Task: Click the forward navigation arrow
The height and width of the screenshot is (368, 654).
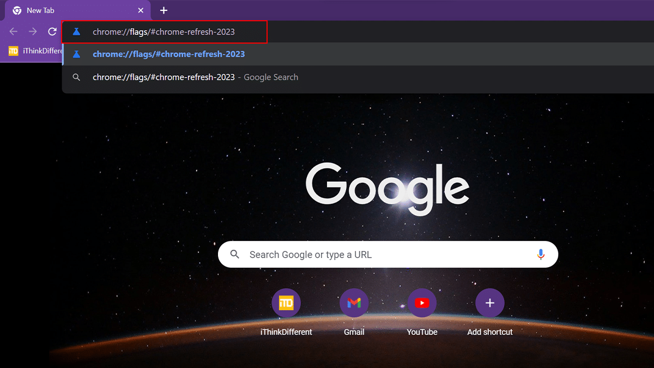Action: point(32,32)
